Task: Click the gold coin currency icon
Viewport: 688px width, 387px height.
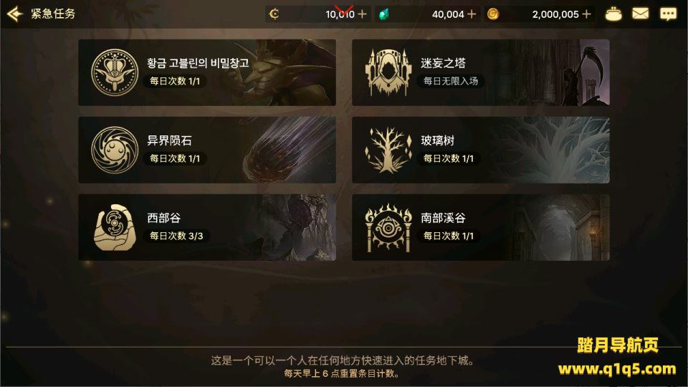Action: tap(493, 14)
